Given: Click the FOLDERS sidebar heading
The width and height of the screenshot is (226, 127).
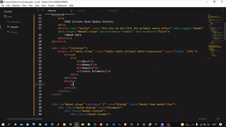Looking at the screenshot, I should pyautogui.click(x=8, y=12).
